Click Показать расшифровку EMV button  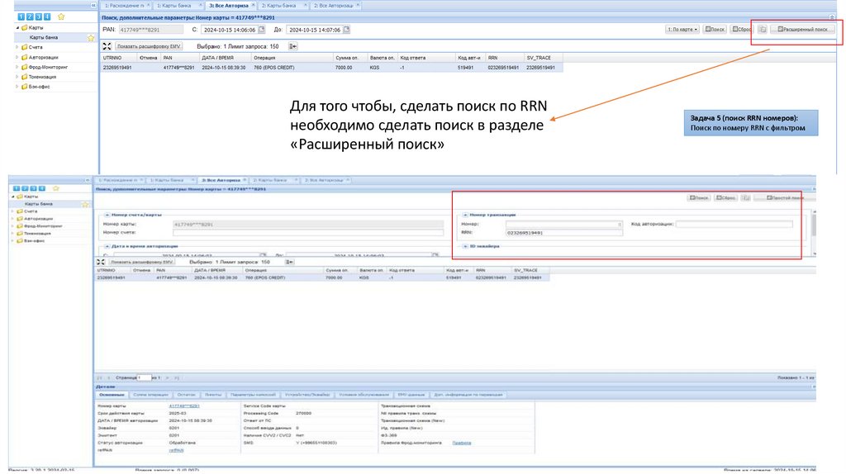[148, 46]
